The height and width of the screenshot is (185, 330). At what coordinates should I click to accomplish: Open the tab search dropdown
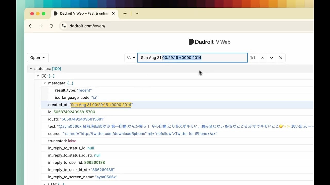point(137,13)
